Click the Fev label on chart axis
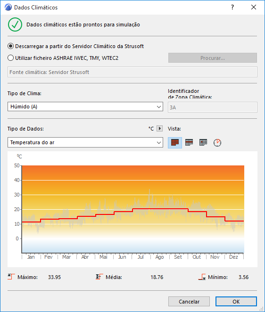The height and width of the screenshot is (312, 265). click(x=49, y=257)
